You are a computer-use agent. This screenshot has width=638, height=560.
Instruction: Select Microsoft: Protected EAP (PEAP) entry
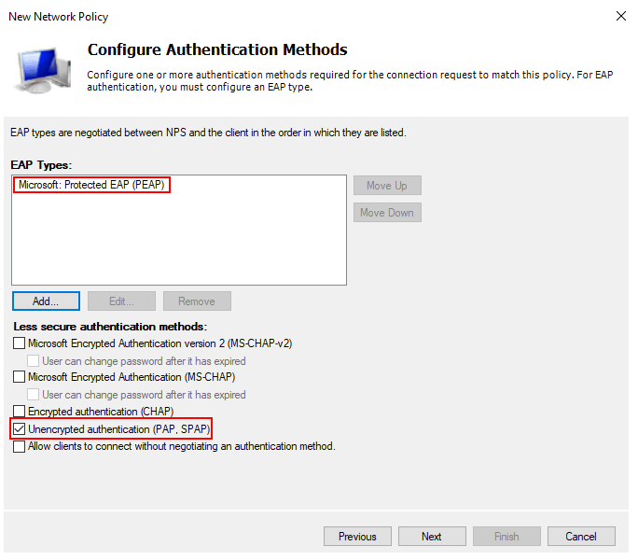[91, 185]
